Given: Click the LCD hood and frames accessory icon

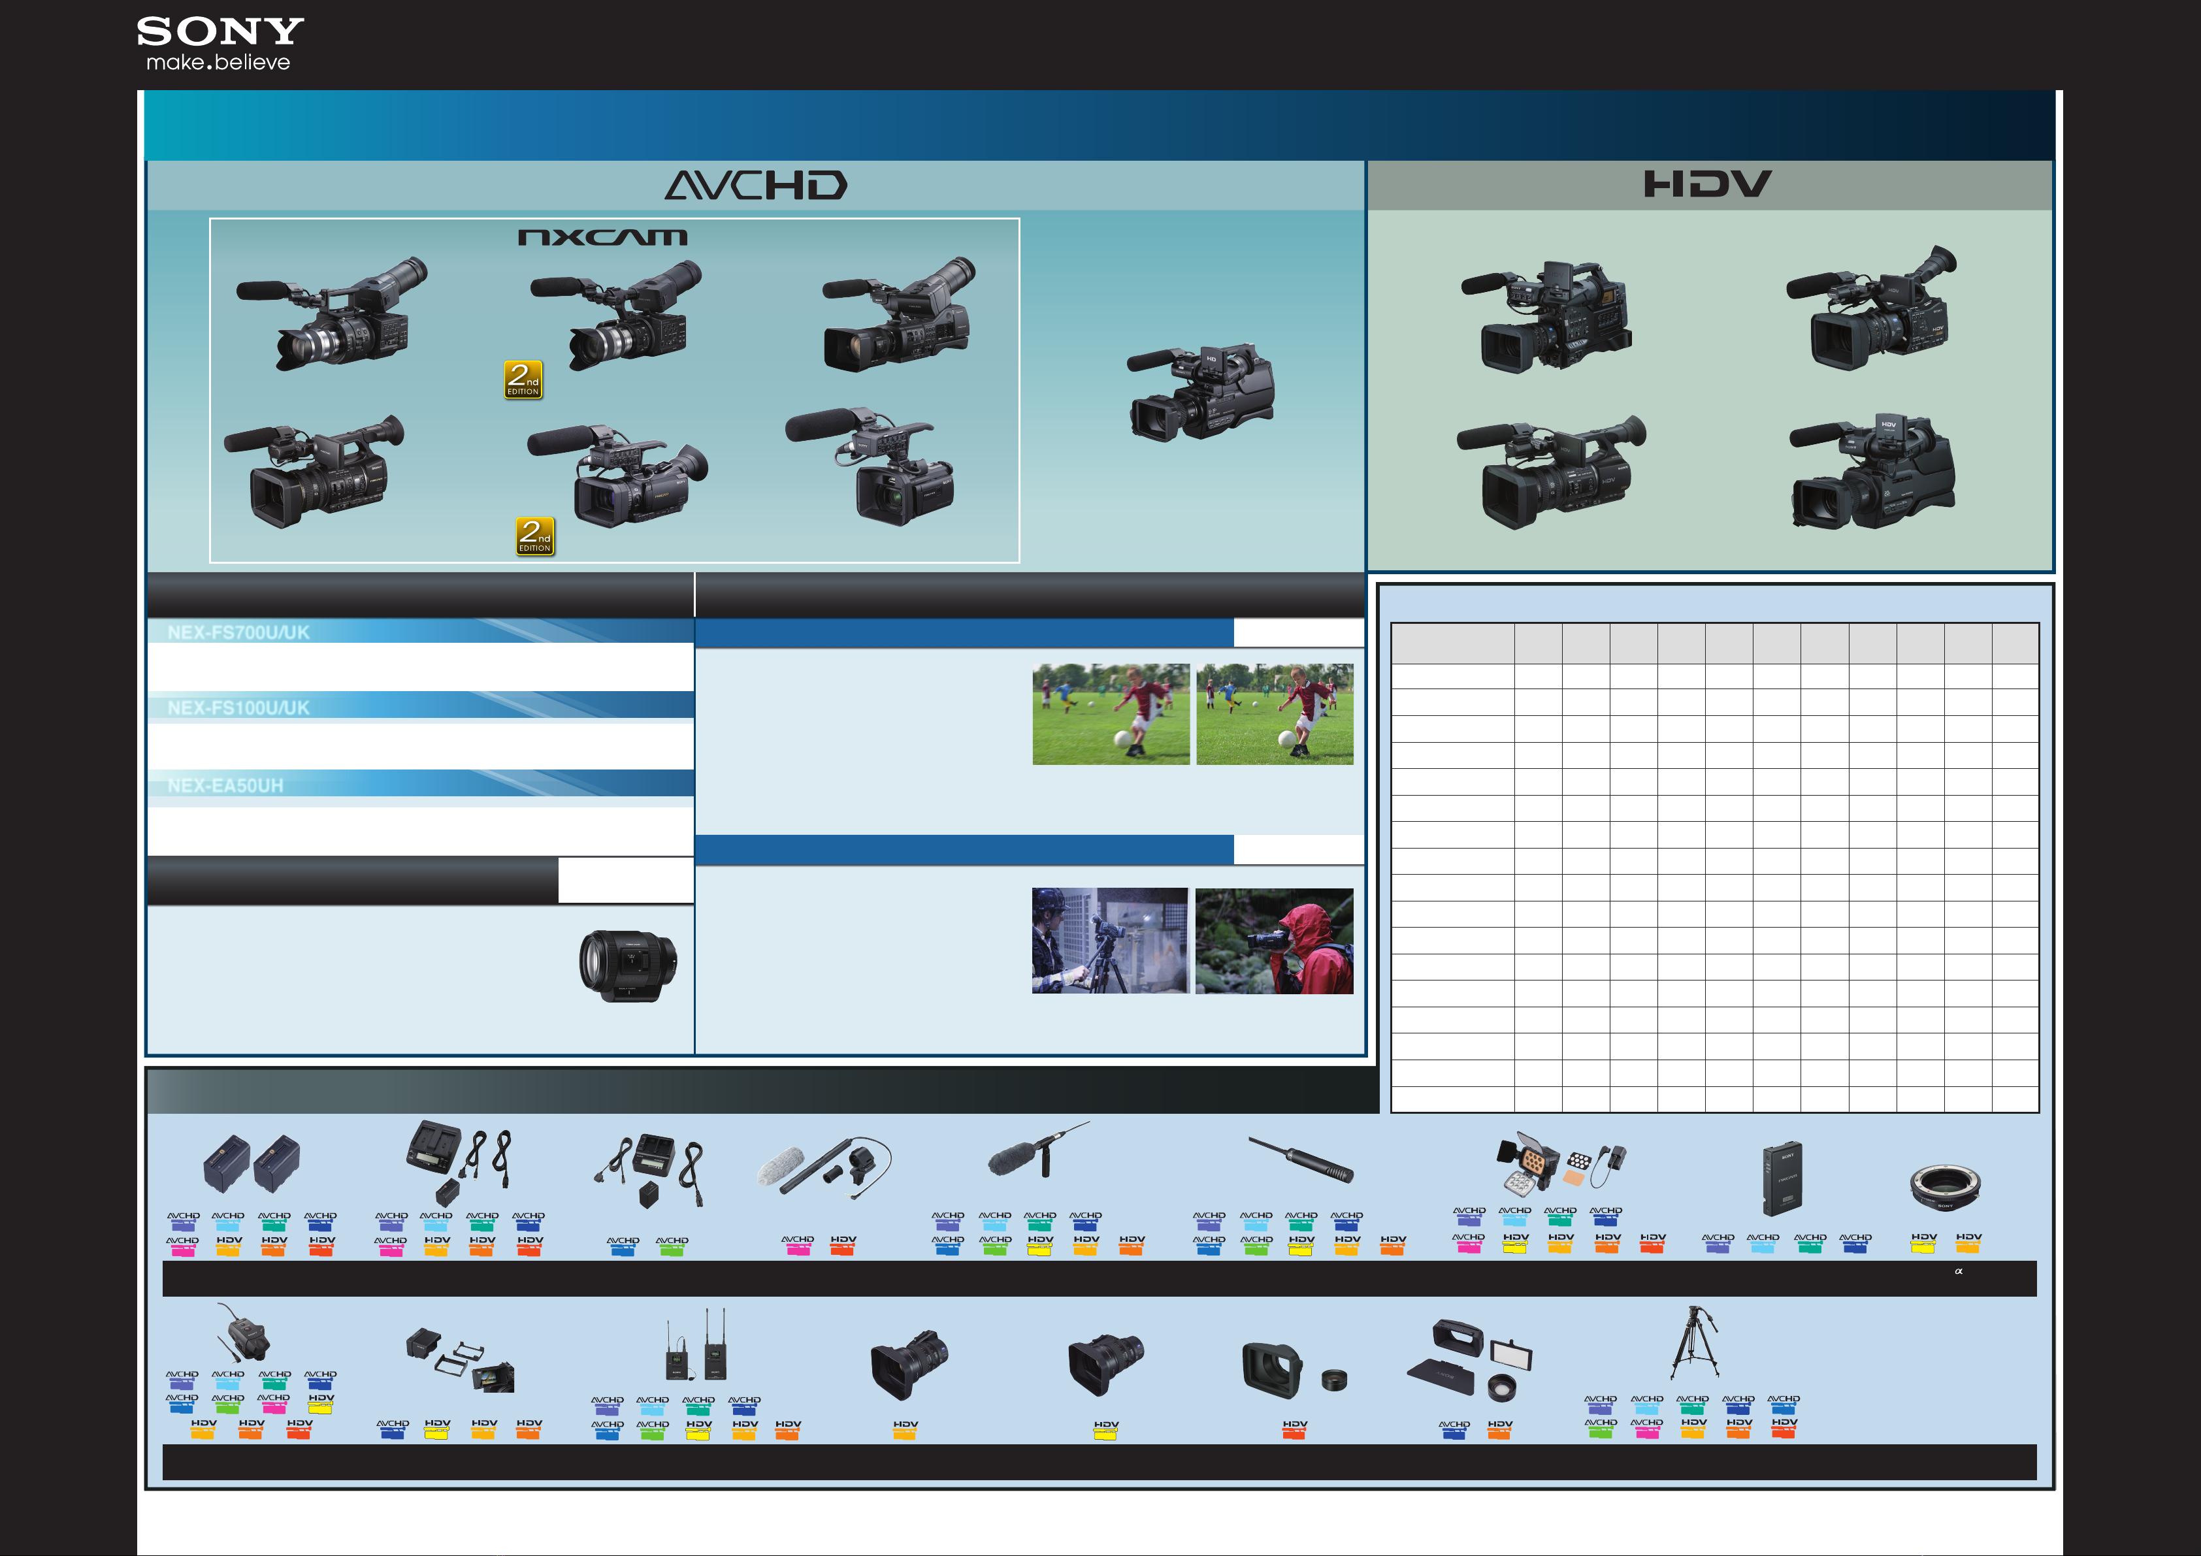Looking at the screenshot, I should [x=460, y=1361].
